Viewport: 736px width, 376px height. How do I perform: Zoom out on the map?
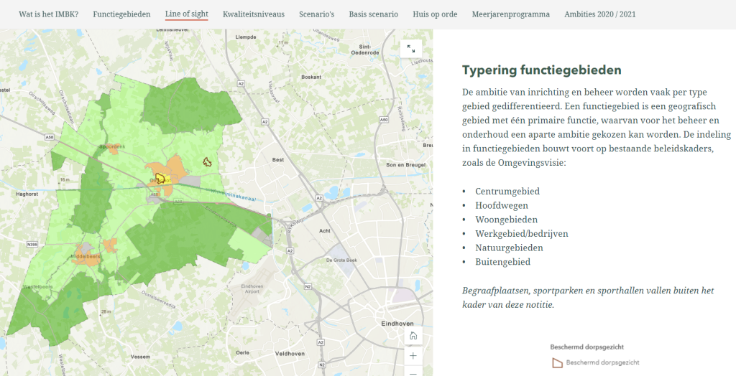pyautogui.click(x=413, y=372)
